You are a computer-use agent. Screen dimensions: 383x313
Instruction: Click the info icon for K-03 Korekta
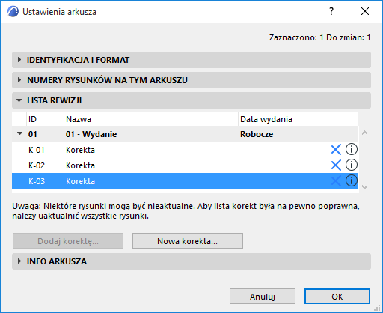pos(352,180)
